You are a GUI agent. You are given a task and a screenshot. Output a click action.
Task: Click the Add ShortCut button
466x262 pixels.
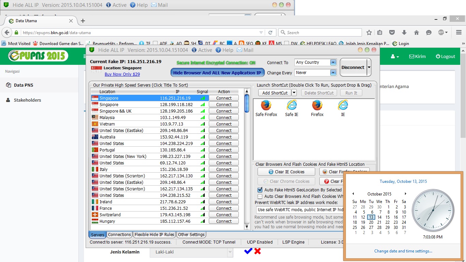coord(275,93)
